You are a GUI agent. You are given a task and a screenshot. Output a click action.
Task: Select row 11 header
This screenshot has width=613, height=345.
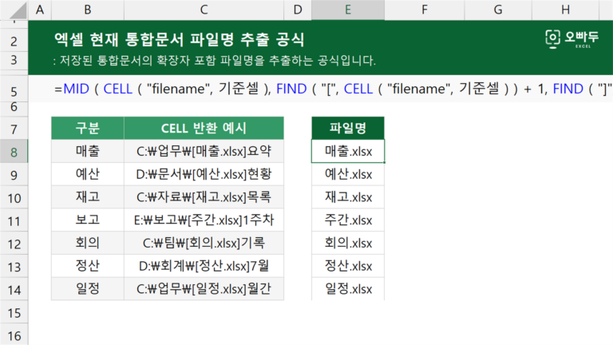click(14, 220)
